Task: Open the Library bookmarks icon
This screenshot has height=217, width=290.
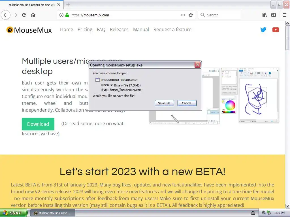Action: [265, 15]
